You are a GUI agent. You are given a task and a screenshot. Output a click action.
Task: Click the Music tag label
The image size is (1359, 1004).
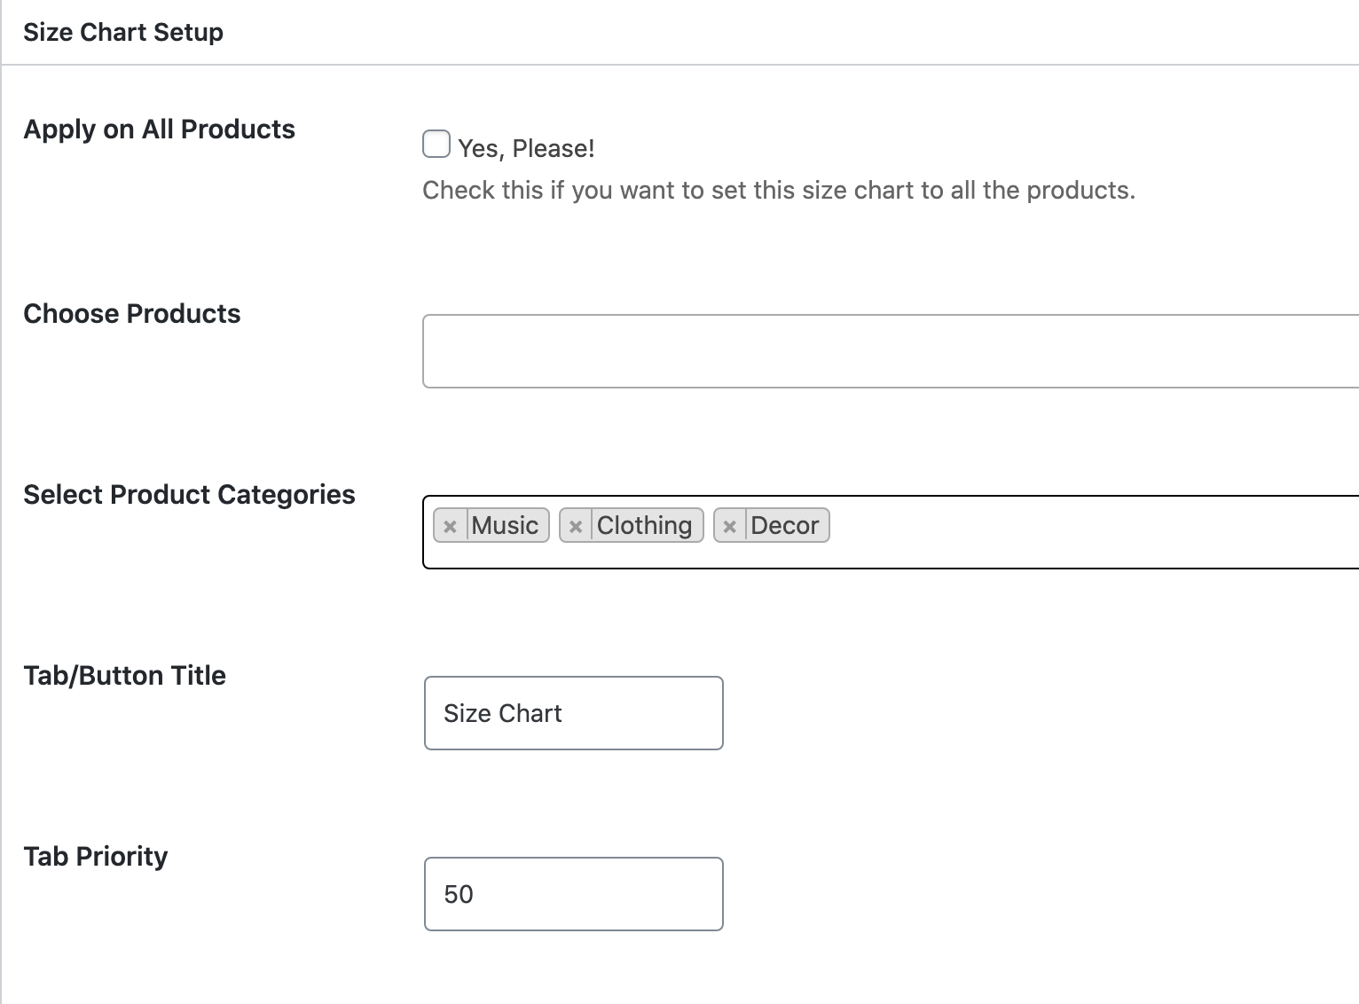504,525
